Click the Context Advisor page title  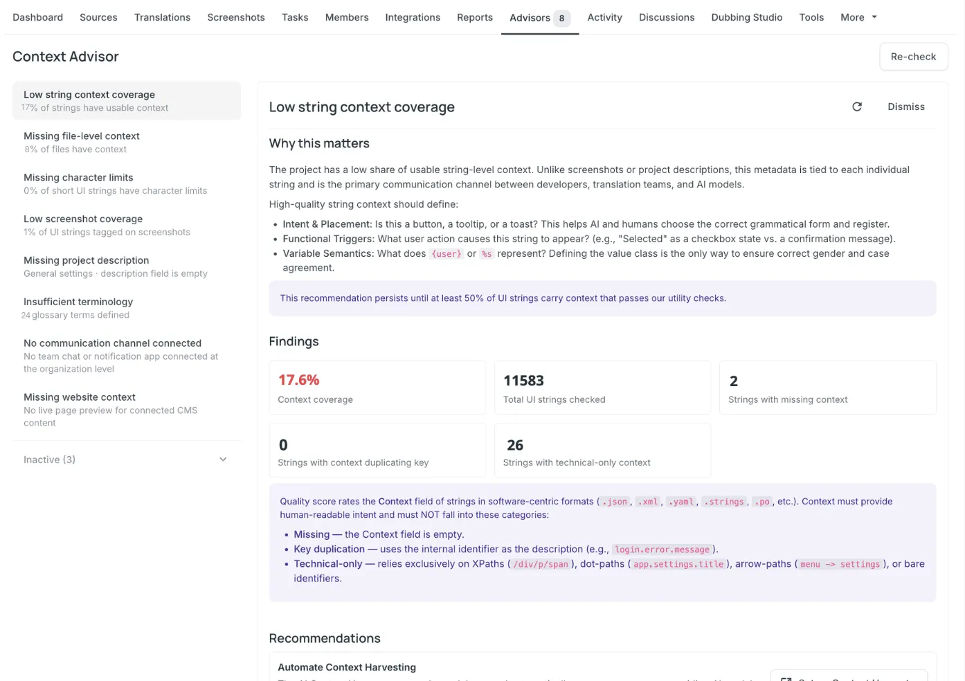point(66,57)
